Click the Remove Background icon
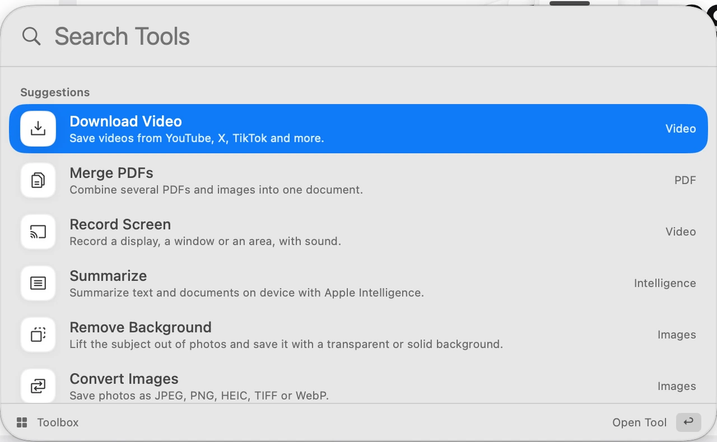 coord(38,335)
